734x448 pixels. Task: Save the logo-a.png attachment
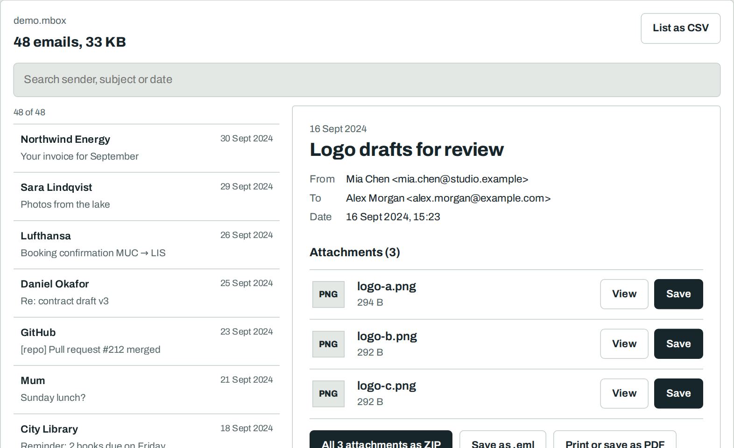[678, 294]
